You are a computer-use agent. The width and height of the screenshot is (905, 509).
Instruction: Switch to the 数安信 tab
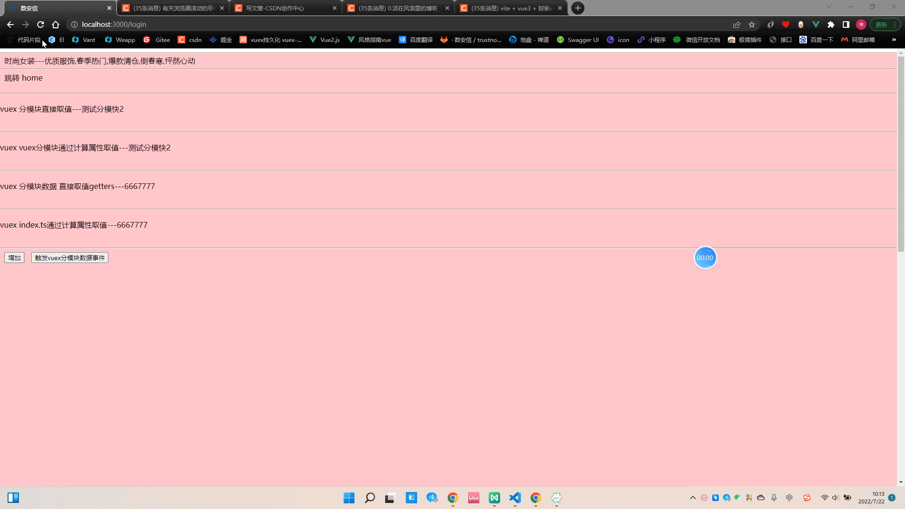pos(57,8)
